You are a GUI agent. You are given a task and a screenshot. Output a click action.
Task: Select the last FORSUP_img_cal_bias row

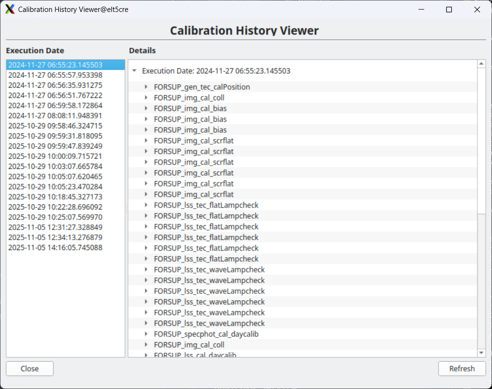303,130
